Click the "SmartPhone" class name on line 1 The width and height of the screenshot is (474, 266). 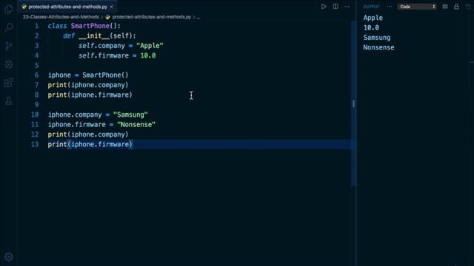pyautogui.click(x=90, y=26)
